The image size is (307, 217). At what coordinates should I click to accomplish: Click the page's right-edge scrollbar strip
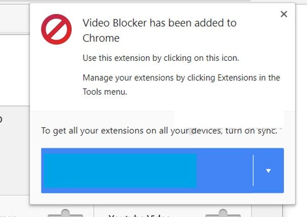[x=301, y=110]
